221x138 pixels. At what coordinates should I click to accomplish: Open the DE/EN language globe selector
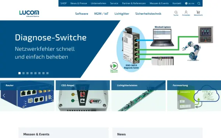pos(190,3)
